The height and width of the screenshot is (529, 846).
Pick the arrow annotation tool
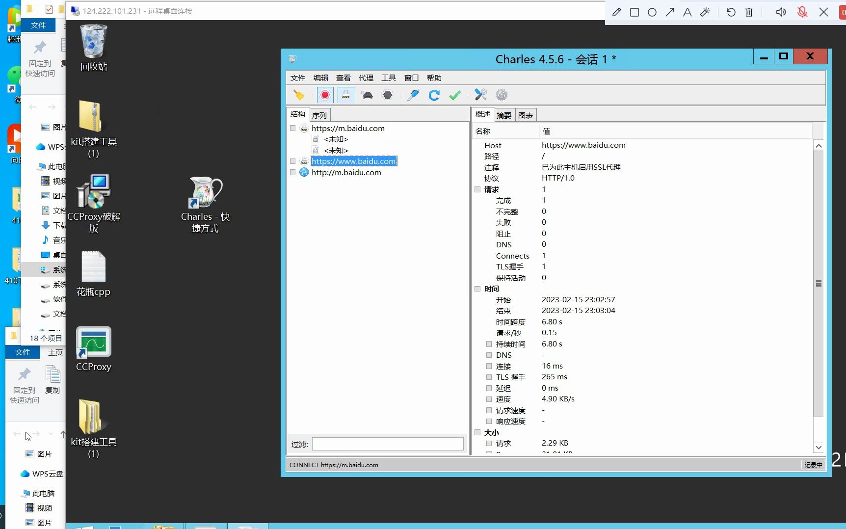click(670, 12)
